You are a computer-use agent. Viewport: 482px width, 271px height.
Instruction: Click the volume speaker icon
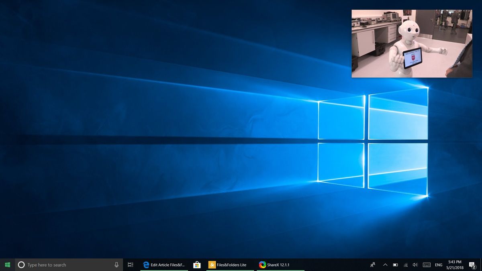415,265
